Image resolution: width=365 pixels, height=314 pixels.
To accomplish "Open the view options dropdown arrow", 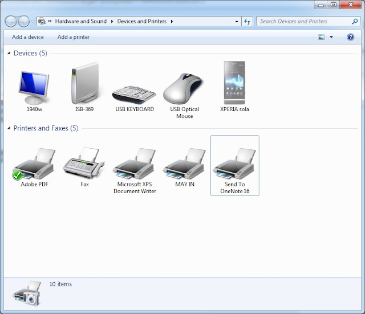I will 331,37.
